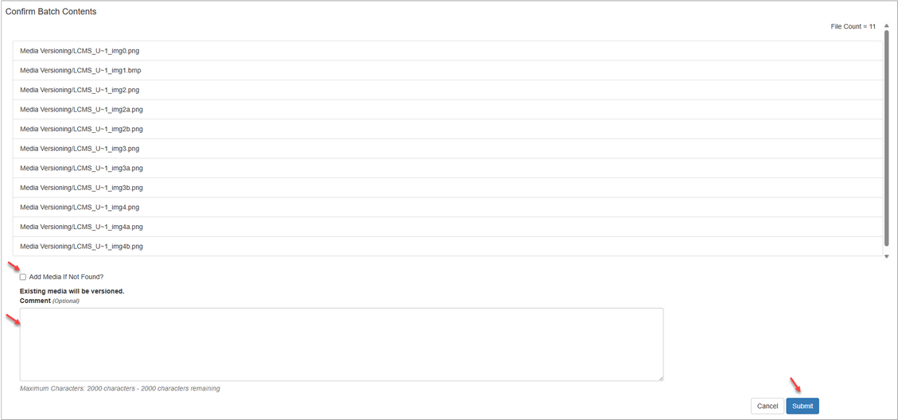Click the file list scroll up arrow
Viewport: 898px width, 420px height.
[887, 26]
